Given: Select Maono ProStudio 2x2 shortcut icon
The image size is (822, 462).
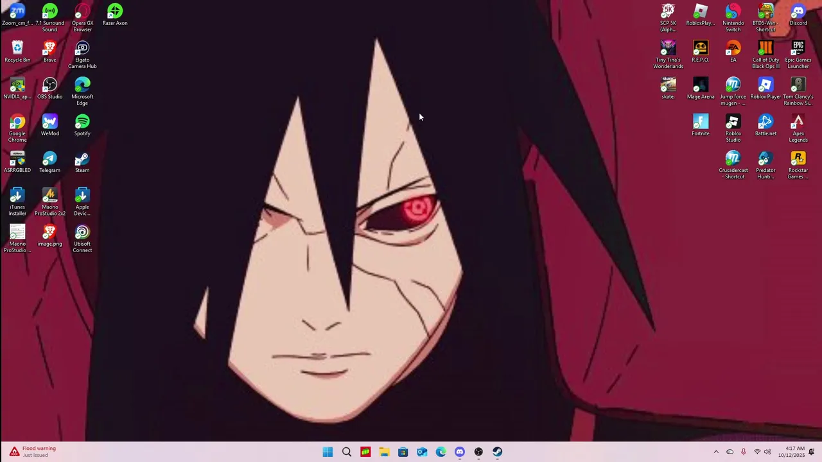Looking at the screenshot, I should 49,202.
